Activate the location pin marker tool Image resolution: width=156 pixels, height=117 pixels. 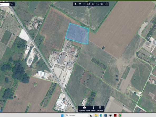coord(80,4)
